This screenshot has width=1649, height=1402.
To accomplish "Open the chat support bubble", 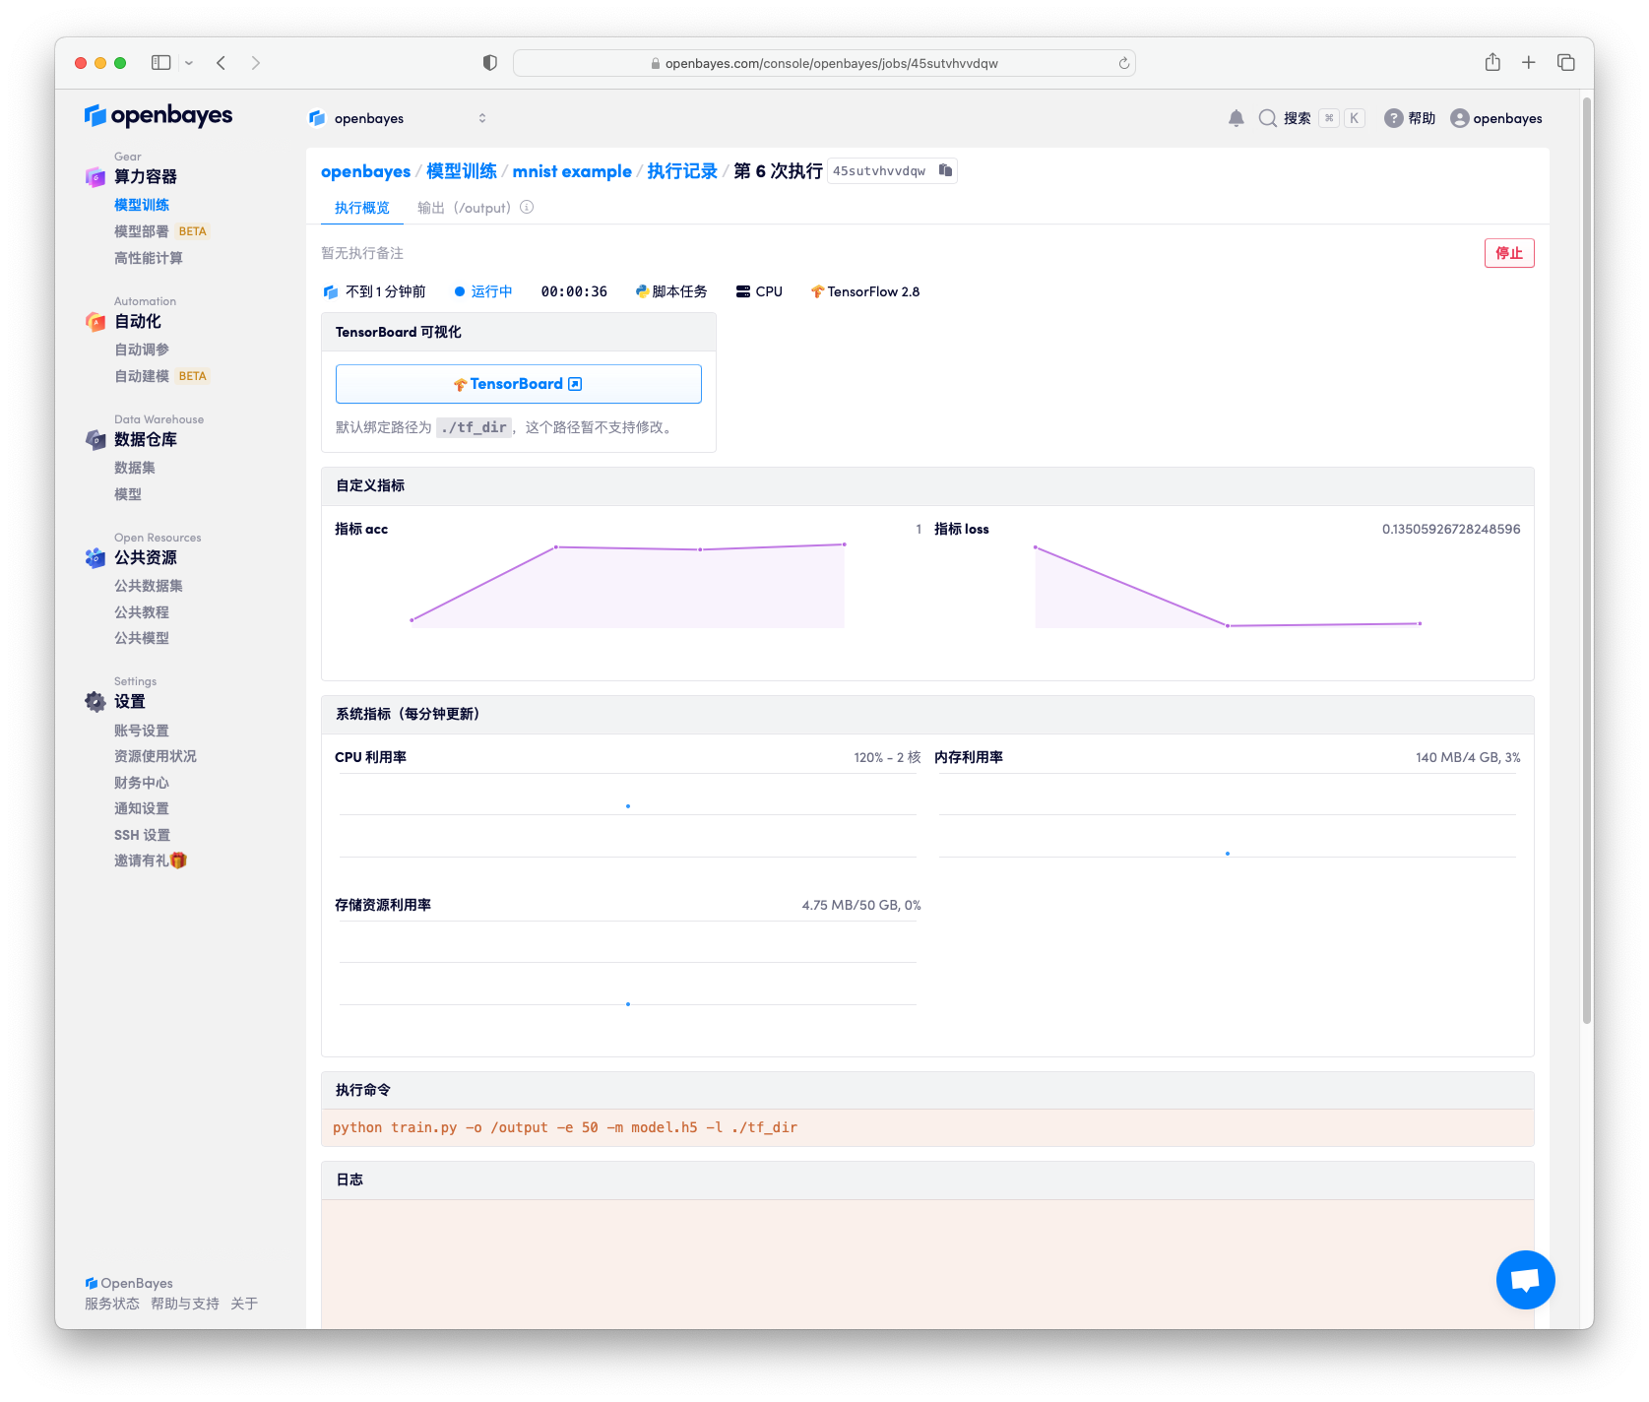I will pyautogui.click(x=1525, y=1279).
